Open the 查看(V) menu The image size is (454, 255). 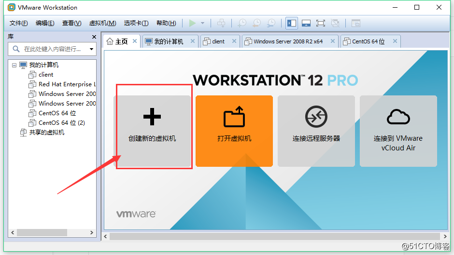point(71,23)
